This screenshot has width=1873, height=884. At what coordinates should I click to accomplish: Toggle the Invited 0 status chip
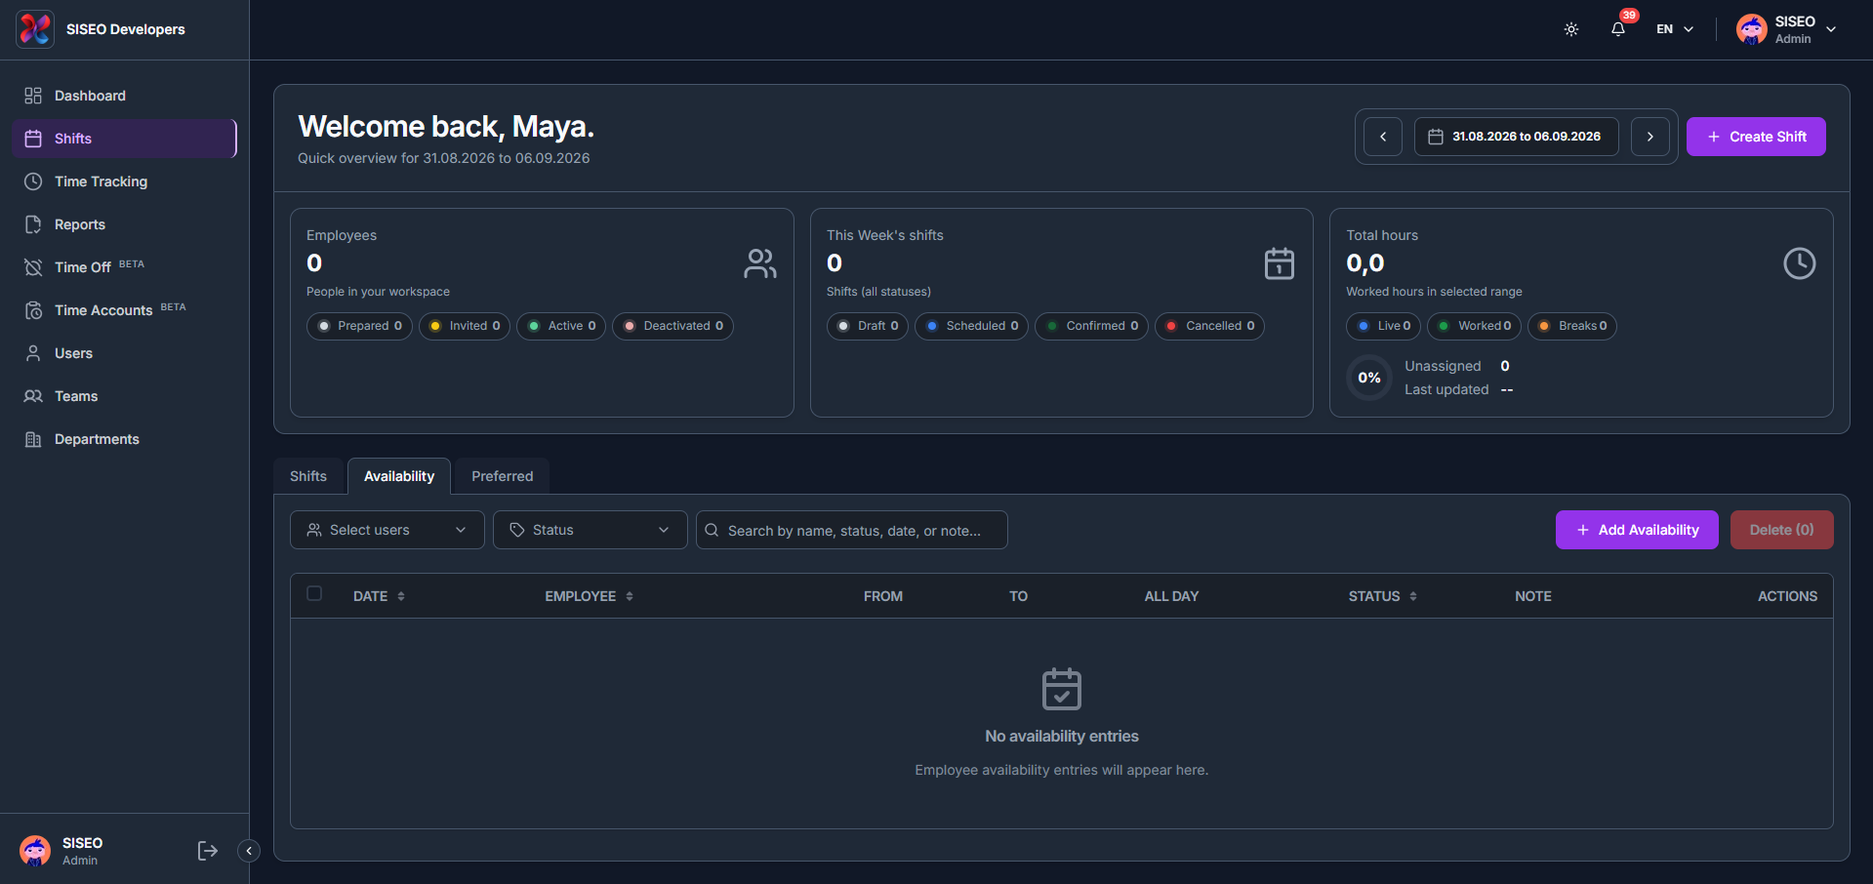pos(465,326)
